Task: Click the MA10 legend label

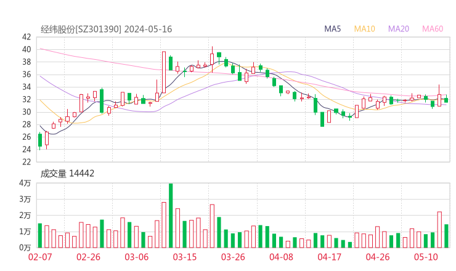Action: 364,29
